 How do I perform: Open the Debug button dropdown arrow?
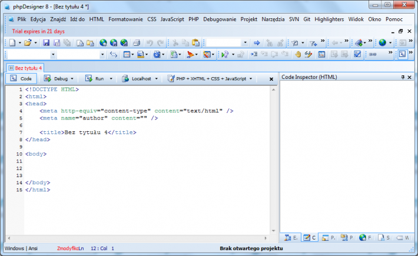click(72, 79)
